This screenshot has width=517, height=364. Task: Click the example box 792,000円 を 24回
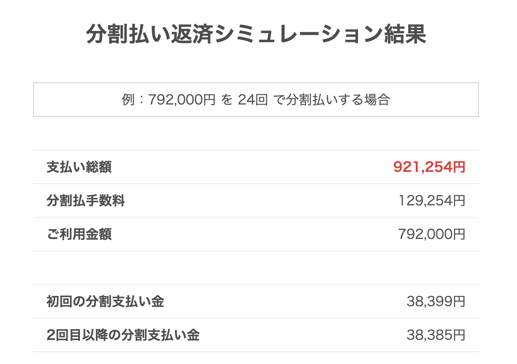tap(256, 100)
